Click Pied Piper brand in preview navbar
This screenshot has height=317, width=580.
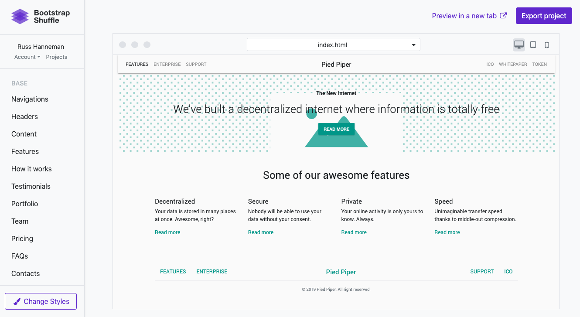click(x=336, y=64)
